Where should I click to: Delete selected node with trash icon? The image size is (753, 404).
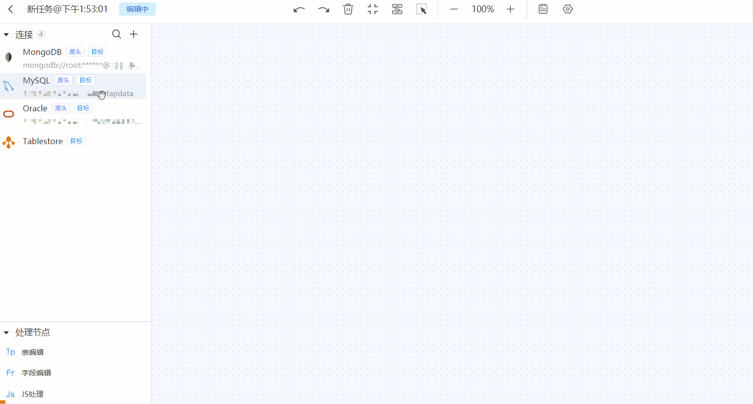point(348,9)
